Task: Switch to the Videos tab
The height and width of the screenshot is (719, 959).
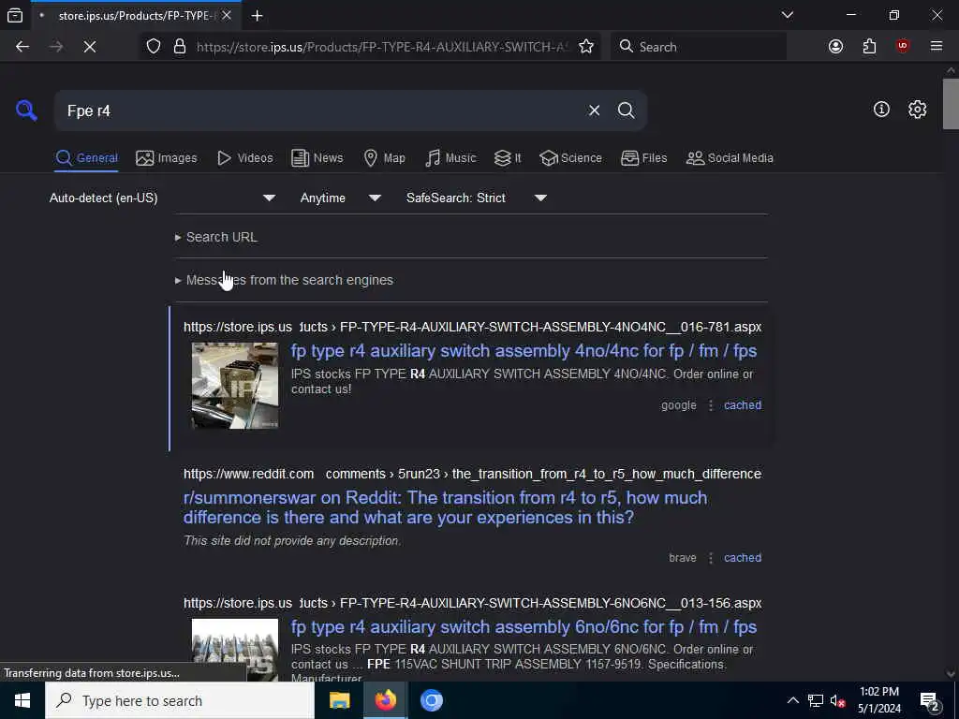Action: click(244, 157)
